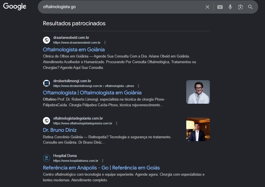Click the Dr. Roberto Limongi photo thumbnail
The width and height of the screenshot is (265, 187).
(198, 92)
